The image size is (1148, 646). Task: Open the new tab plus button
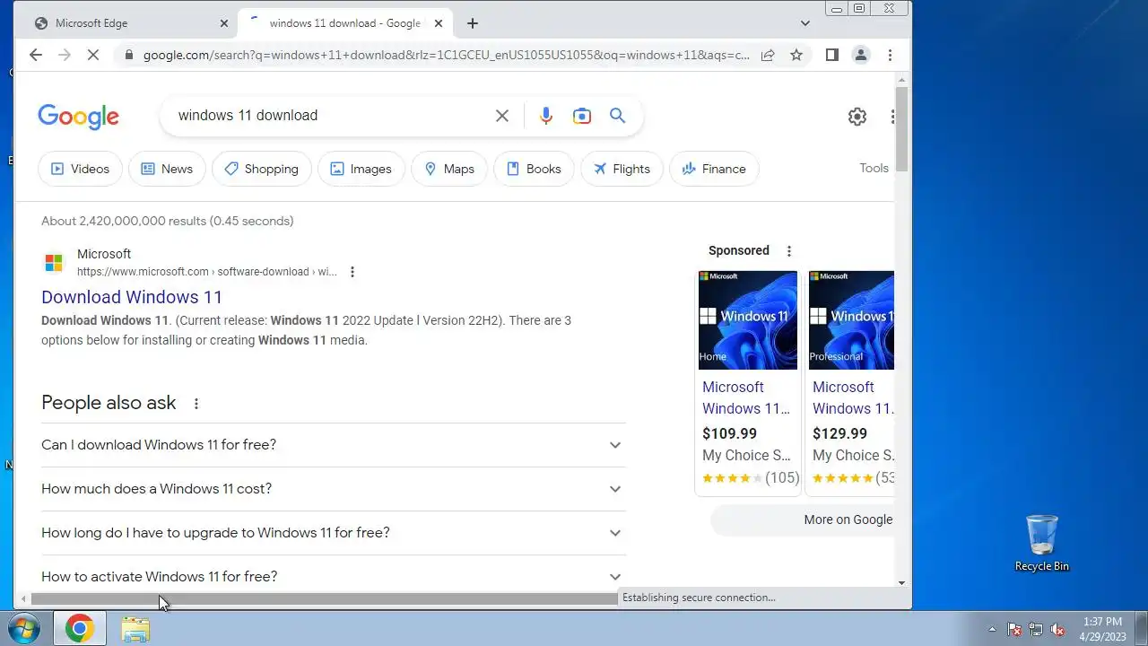(x=473, y=23)
